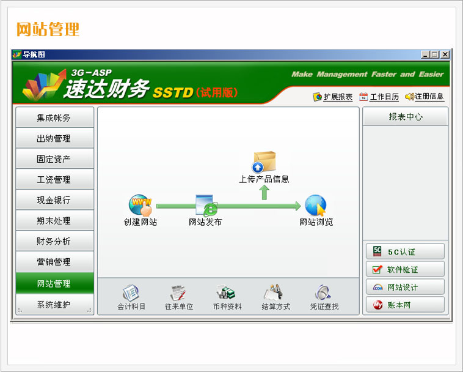This screenshot has height=372, width=463.
Task: Click the 5C认证 button
Action: coord(405,251)
